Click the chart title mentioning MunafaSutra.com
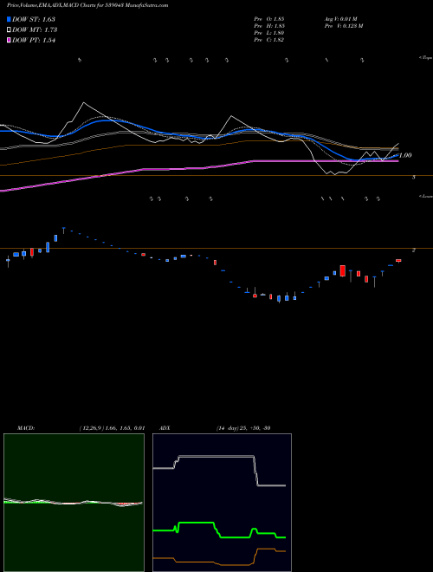This screenshot has width=433, height=572. point(87,6)
